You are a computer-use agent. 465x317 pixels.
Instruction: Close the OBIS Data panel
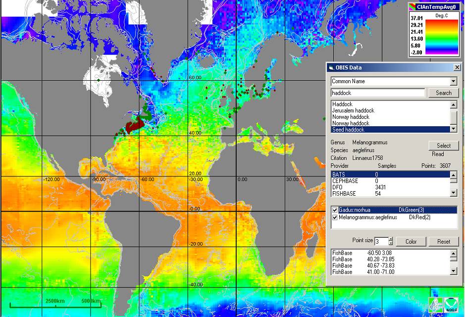pos(457,67)
